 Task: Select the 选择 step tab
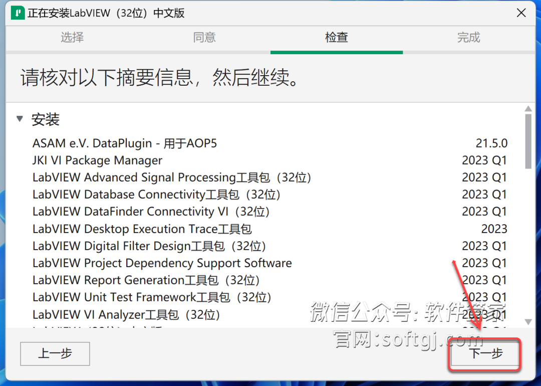click(x=72, y=38)
